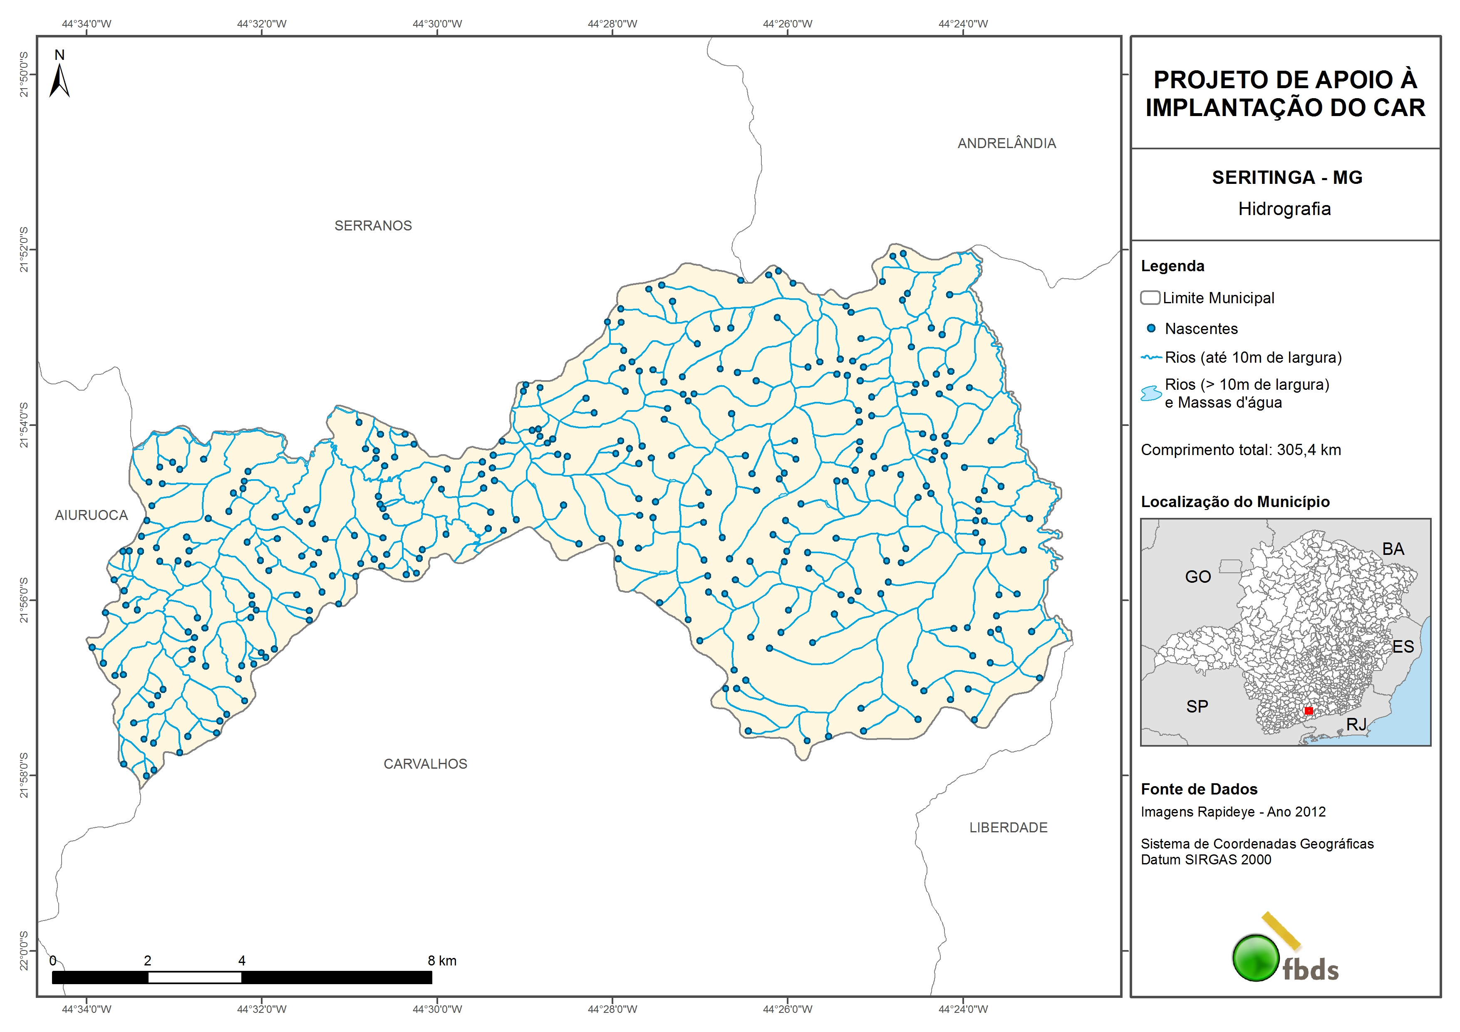
Task: Click the SERRANOS municipality label
Action: point(373,226)
